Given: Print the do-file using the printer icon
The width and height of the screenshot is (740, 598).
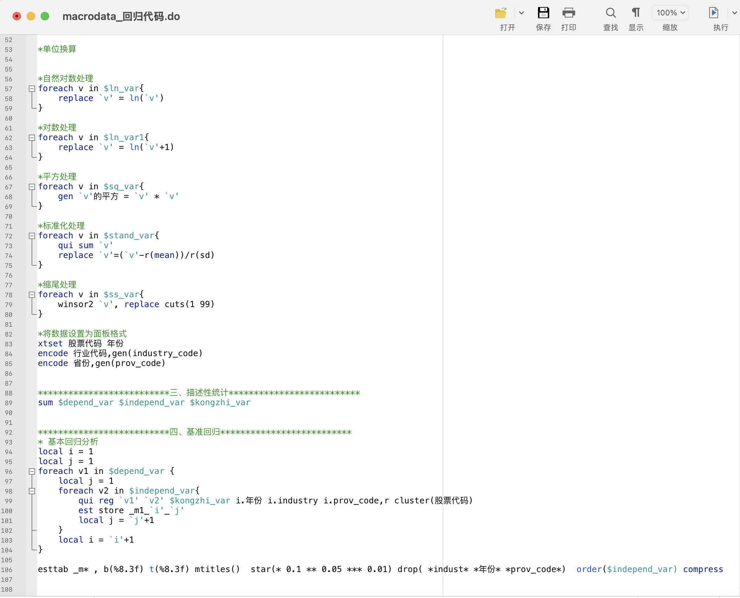Looking at the screenshot, I should 569,13.
